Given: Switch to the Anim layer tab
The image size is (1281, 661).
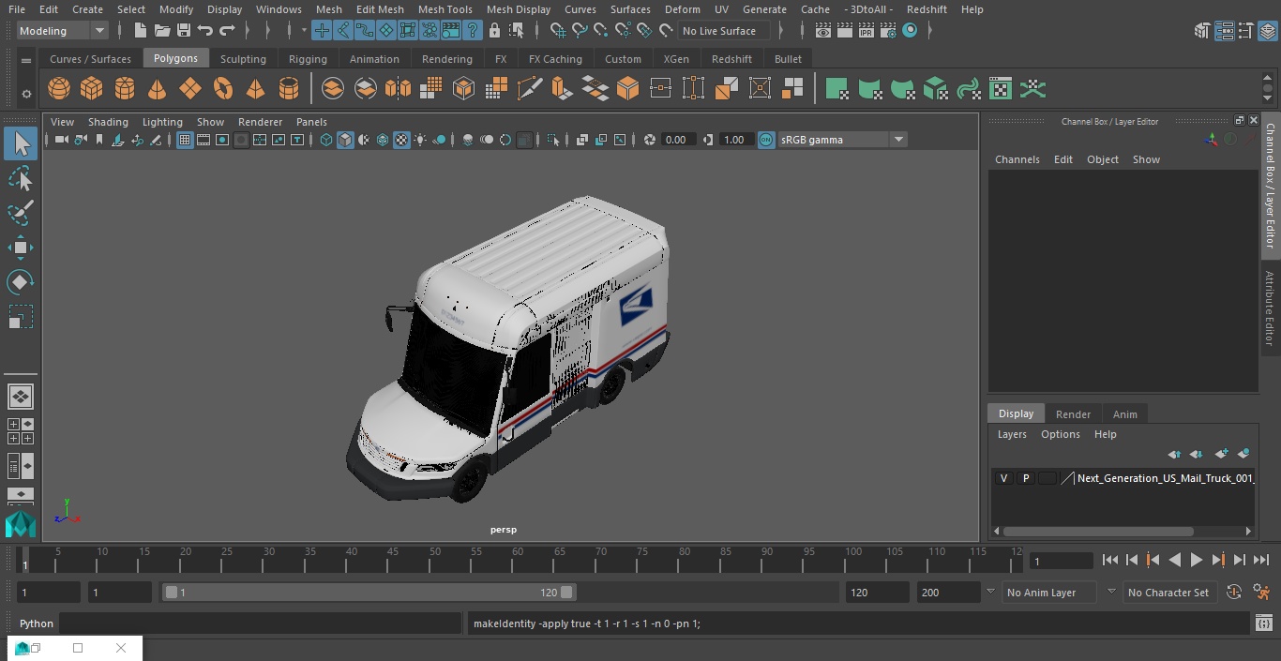Looking at the screenshot, I should click(x=1124, y=414).
